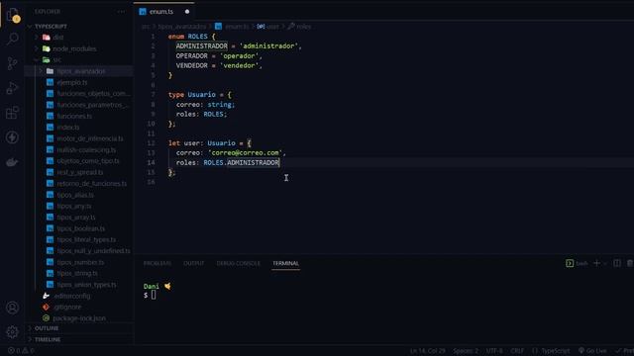Click the kill terminal trash icon
The height and width of the screenshot is (356, 634).
pos(630,263)
